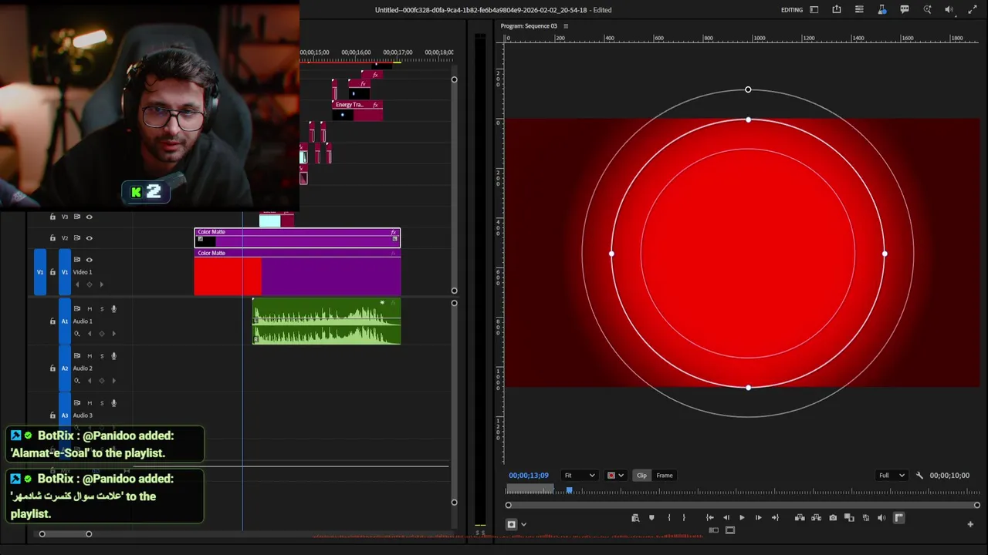Click the 00;00;10;00 duration readout
The width and height of the screenshot is (988, 555).
tap(949, 476)
